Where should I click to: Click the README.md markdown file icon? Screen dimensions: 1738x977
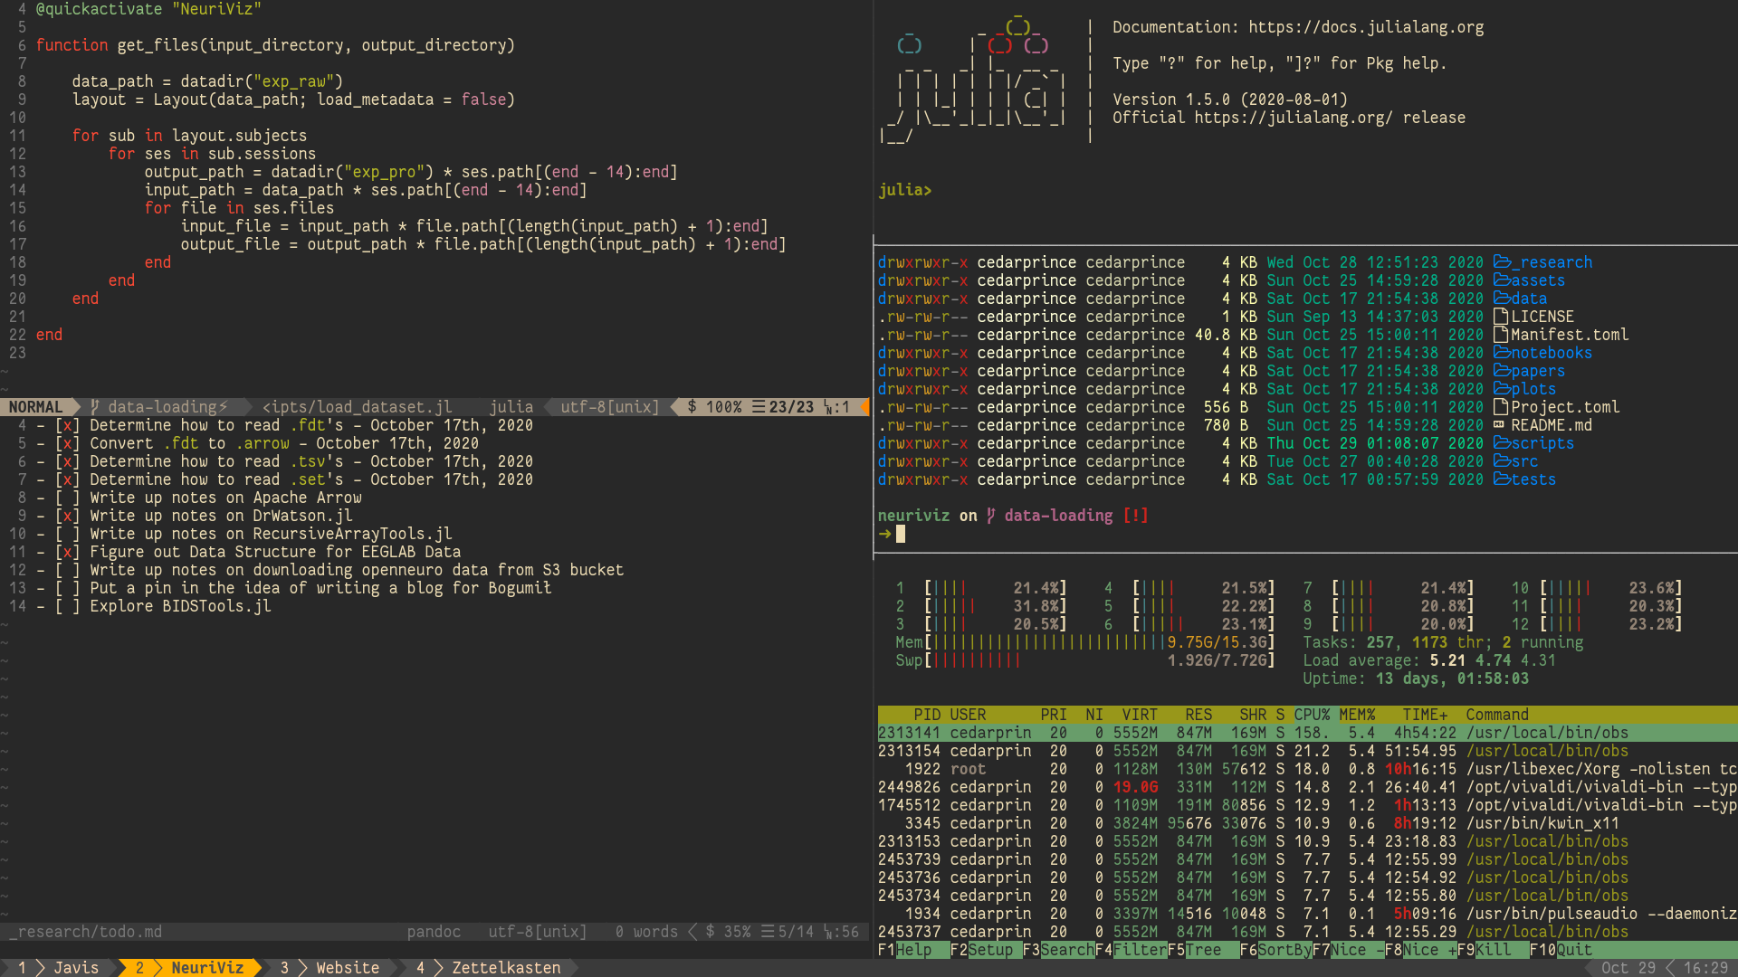pos(1499,425)
